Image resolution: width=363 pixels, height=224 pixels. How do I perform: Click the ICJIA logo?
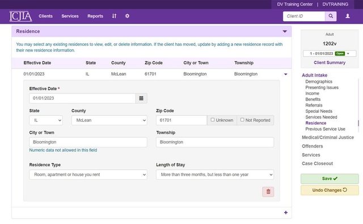tap(20, 16)
